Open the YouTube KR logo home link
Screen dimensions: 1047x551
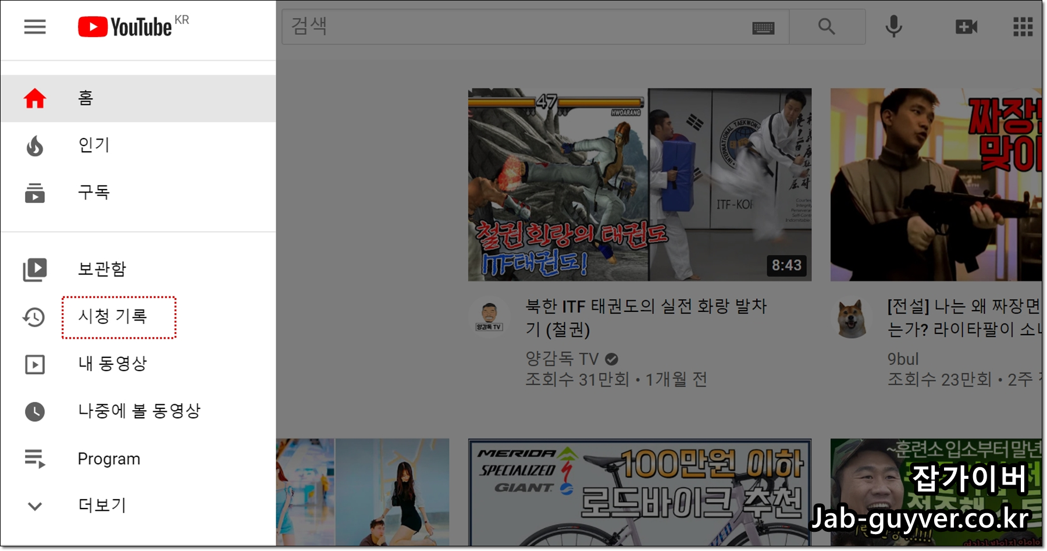133,26
